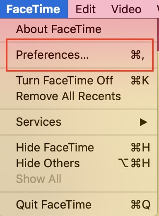The width and height of the screenshot is (159, 216).
Task: Click the ⌘K shortcut glyph
Action: click(140, 80)
